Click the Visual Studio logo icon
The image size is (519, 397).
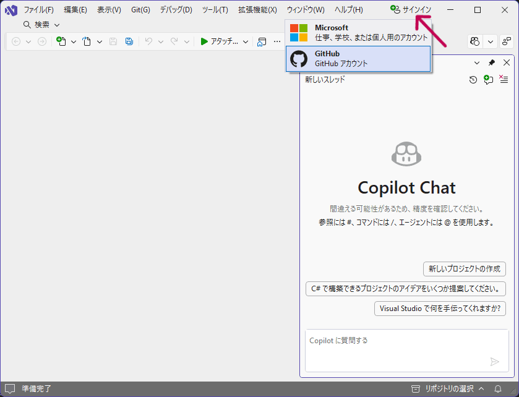pyautogui.click(x=11, y=11)
